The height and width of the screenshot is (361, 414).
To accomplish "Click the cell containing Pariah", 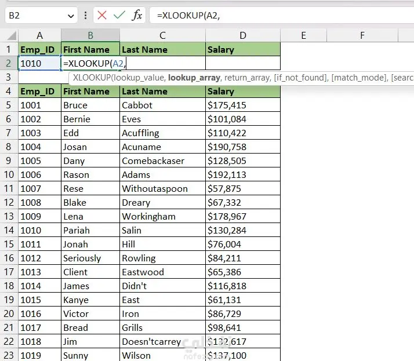I will coord(90,230).
